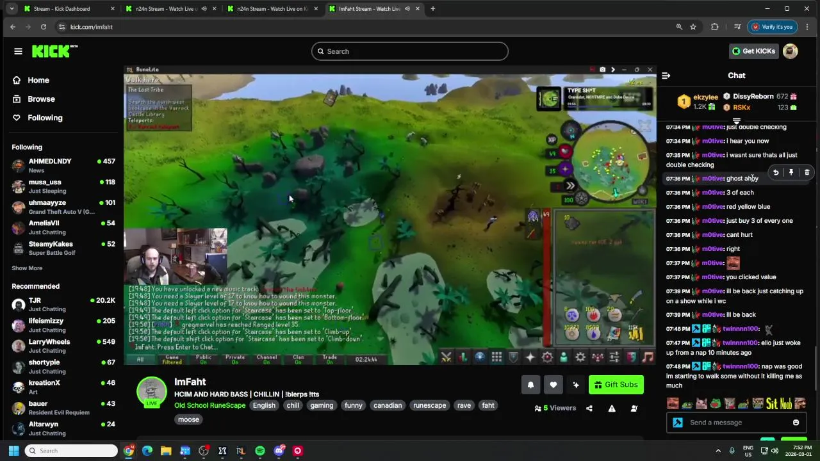The image size is (820, 461).
Task: Open the user avatar account menu
Action: click(x=791, y=51)
